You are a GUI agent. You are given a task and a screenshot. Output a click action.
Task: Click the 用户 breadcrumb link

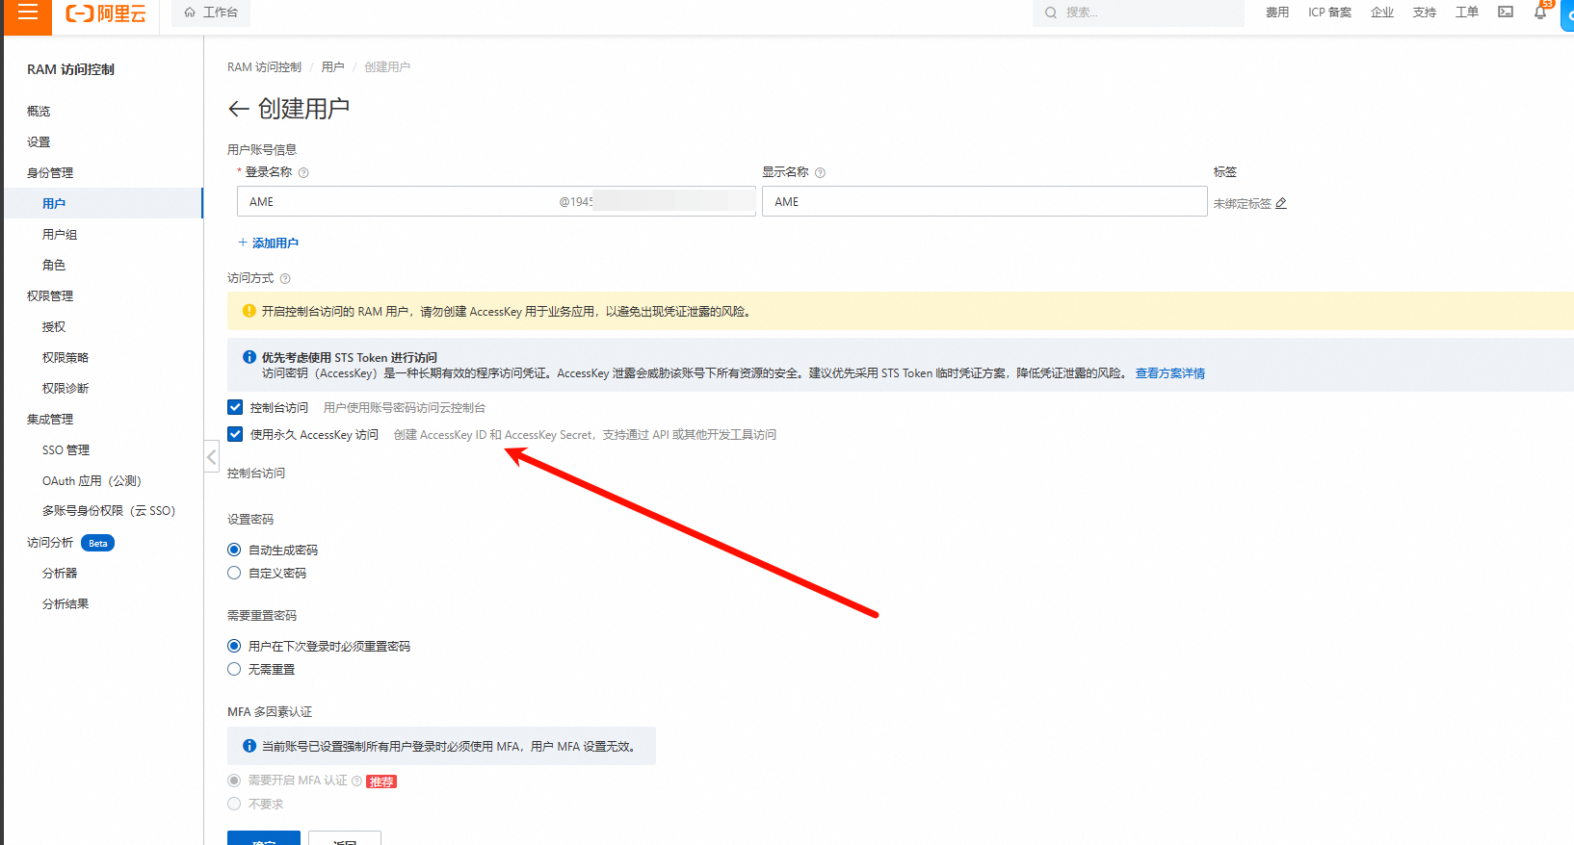pos(332,67)
